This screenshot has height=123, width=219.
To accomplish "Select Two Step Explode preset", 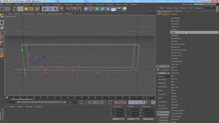I will [x=178, y=111].
